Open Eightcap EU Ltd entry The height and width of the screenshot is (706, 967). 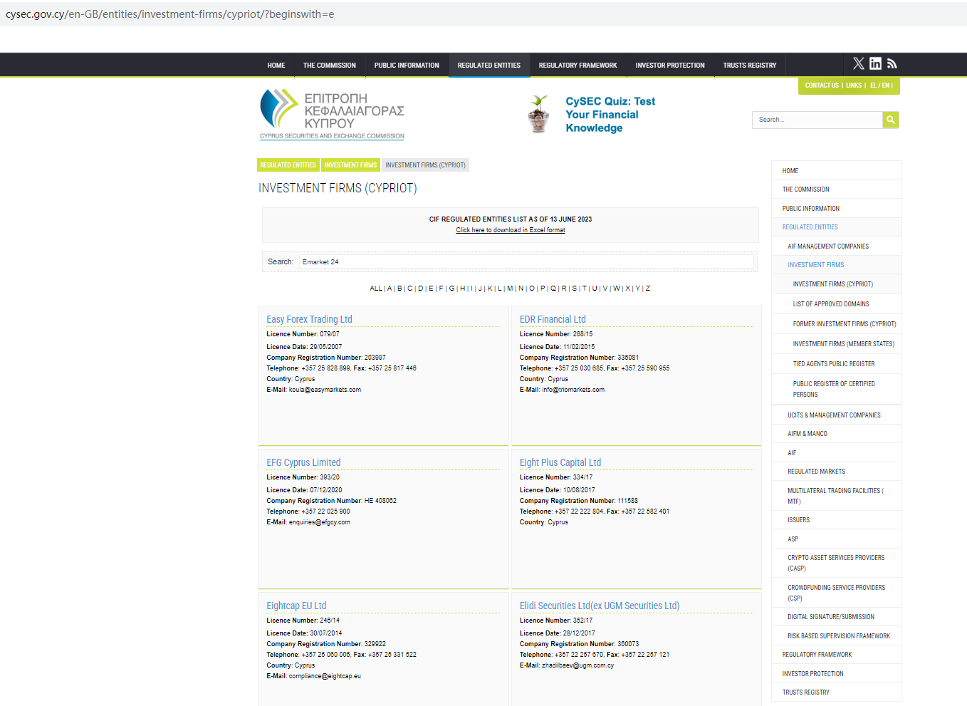[x=296, y=606]
